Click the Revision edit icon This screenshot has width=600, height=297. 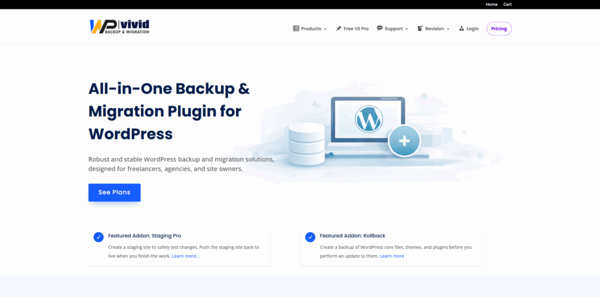(420, 29)
